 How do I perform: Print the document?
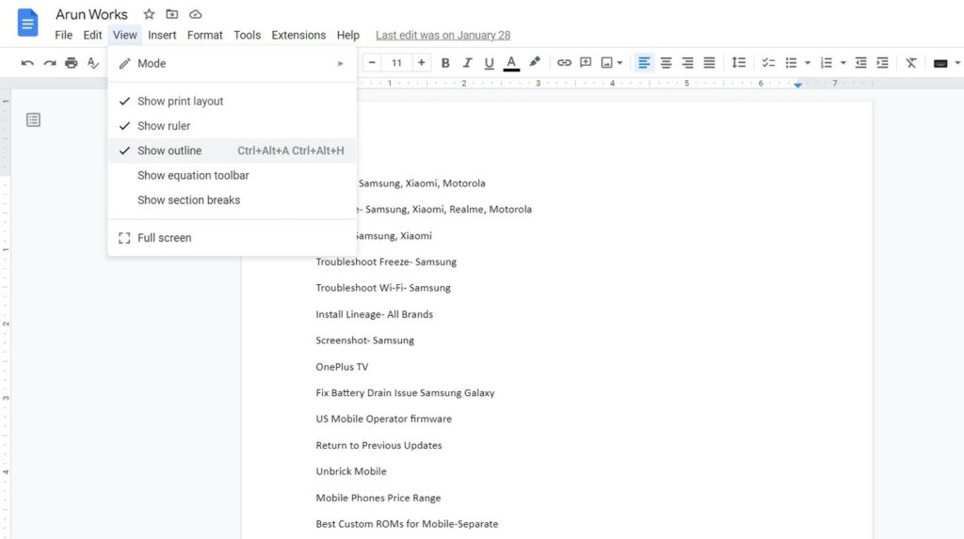click(x=72, y=63)
